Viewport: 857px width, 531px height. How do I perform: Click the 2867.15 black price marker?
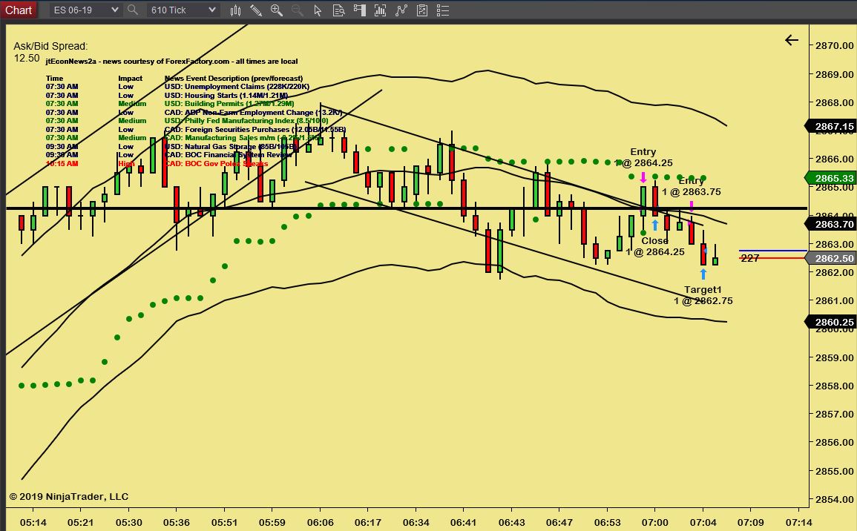[x=830, y=126]
